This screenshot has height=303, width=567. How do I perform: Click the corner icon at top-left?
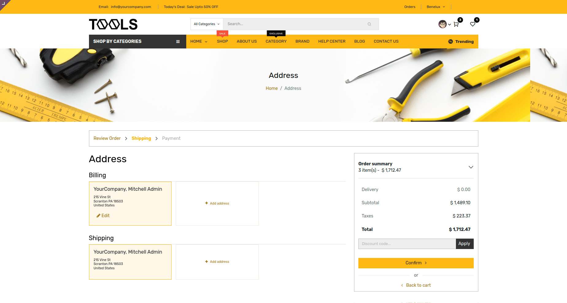3,3
